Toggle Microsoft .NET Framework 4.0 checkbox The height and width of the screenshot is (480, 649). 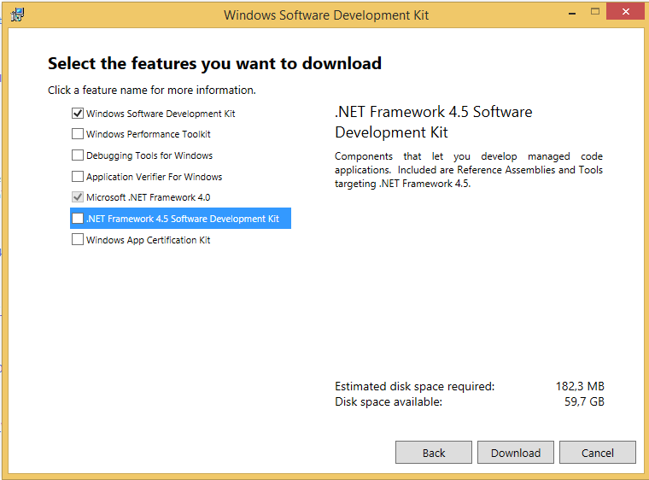tap(78, 197)
